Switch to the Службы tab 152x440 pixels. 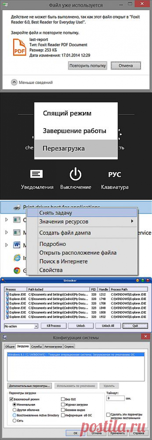(36, 346)
